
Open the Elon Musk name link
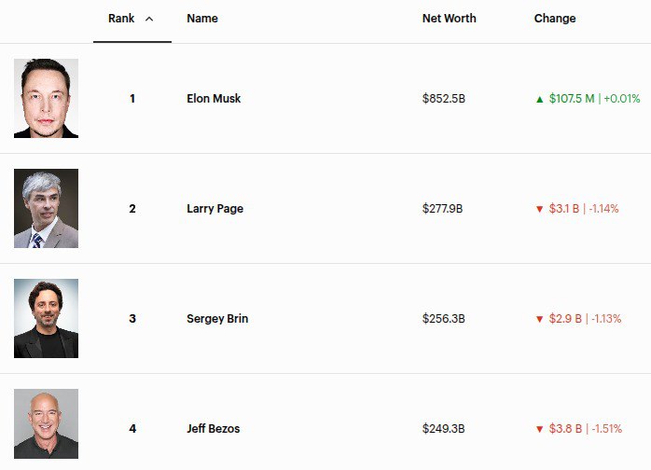[x=214, y=99]
